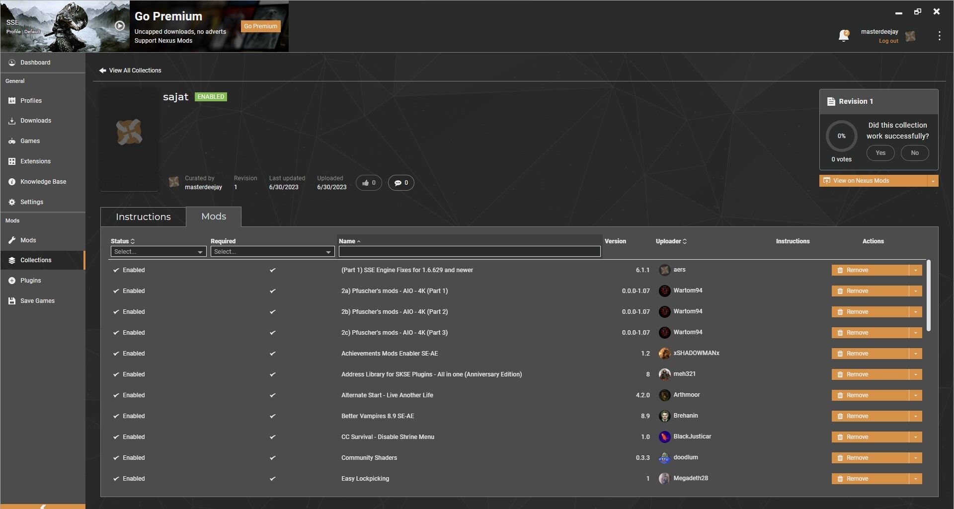Vote Yes for collection success
This screenshot has width=954, height=509.
[x=880, y=153]
